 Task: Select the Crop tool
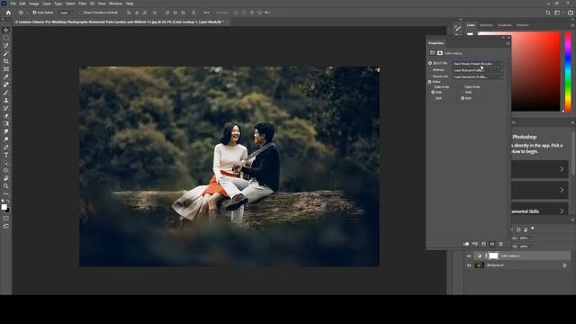pyautogui.click(x=6, y=61)
